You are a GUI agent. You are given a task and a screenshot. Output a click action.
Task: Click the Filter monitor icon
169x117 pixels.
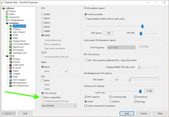pyautogui.click(x=11, y=77)
